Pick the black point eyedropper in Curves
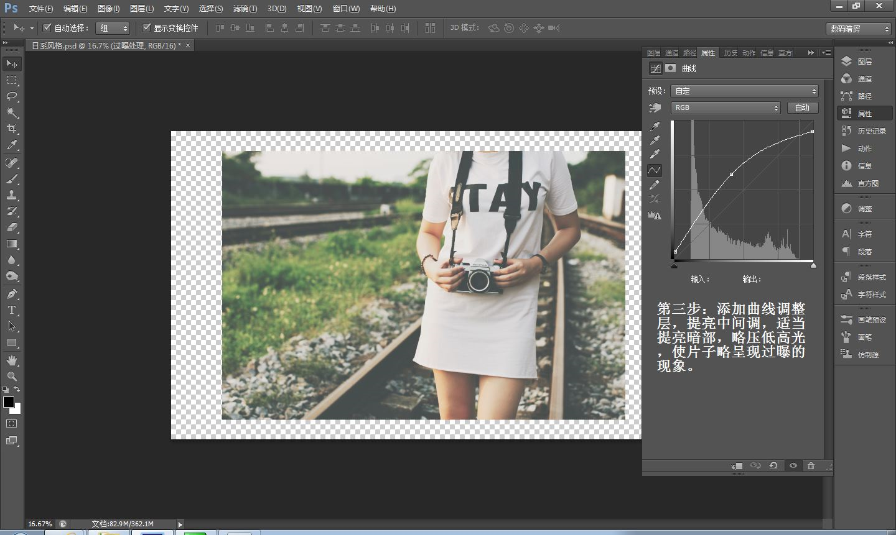The width and height of the screenshot is (896, 535). click(x=655, y=127)
